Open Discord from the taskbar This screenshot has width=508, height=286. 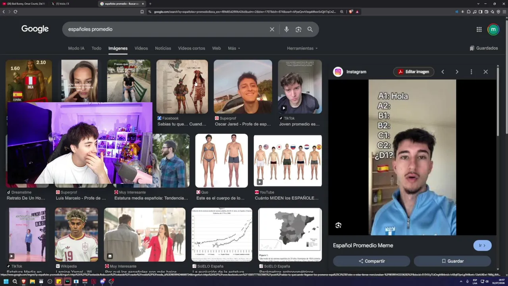coord(102,282)
